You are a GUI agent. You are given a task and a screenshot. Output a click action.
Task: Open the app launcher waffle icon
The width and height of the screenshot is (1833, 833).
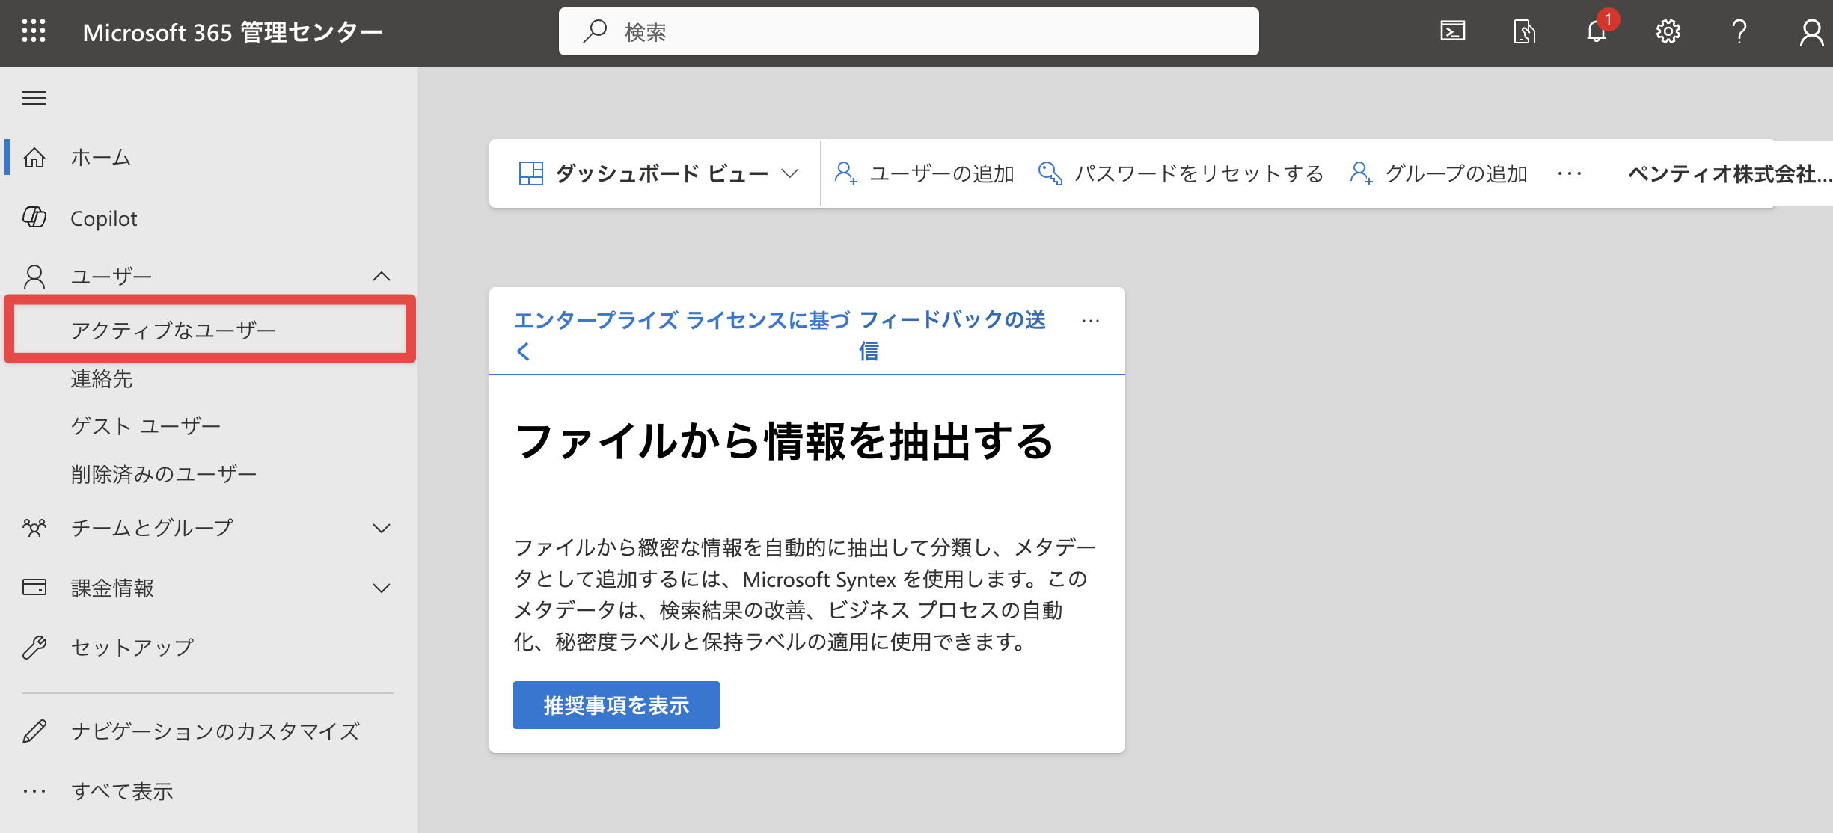34,31
